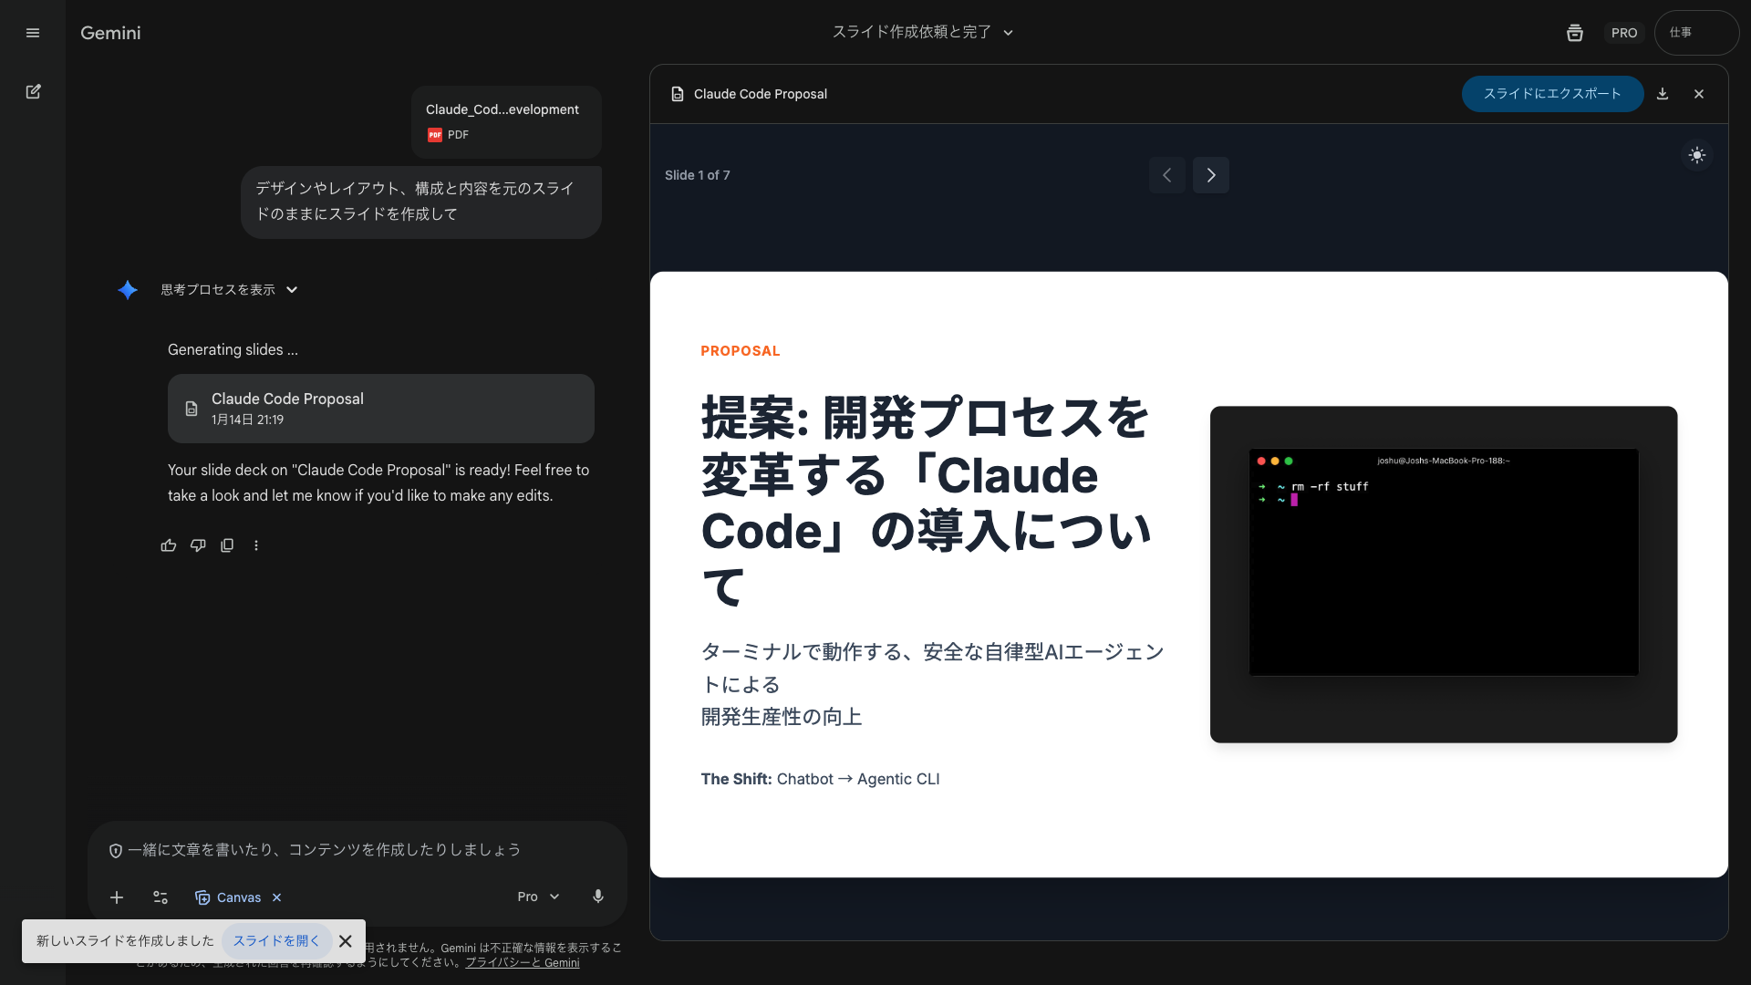
Task: Give thumbs up to Gemini's response
Action: tap(169, 545)
